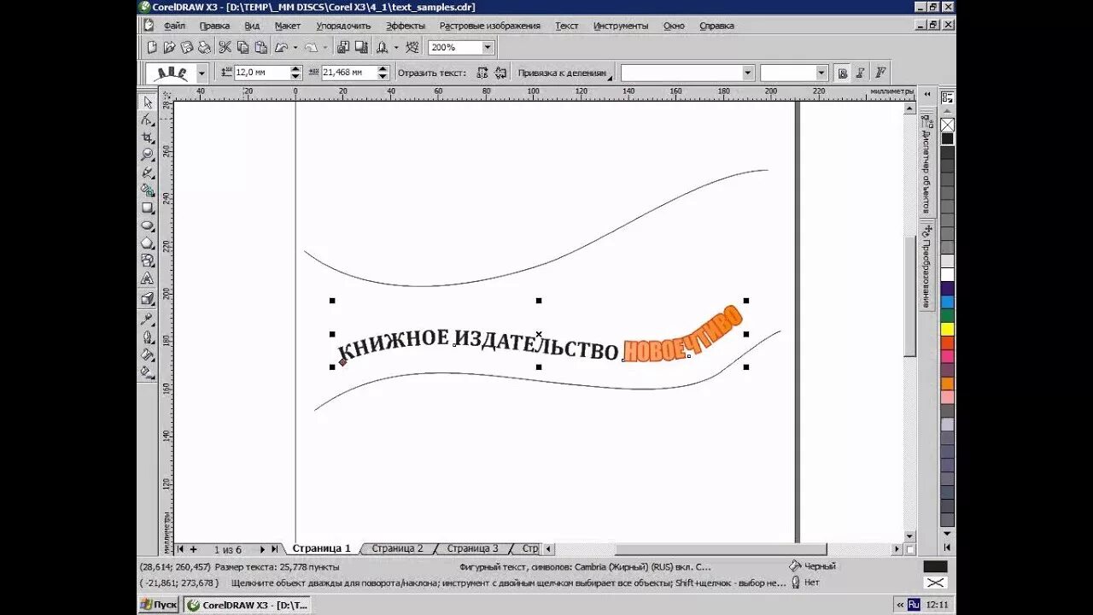Click the Print icon
This screenshot has height=615, width=1093.
point(205,47)
